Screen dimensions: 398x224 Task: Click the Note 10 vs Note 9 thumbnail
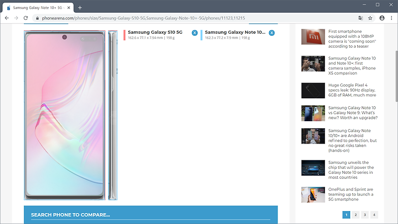313,113
